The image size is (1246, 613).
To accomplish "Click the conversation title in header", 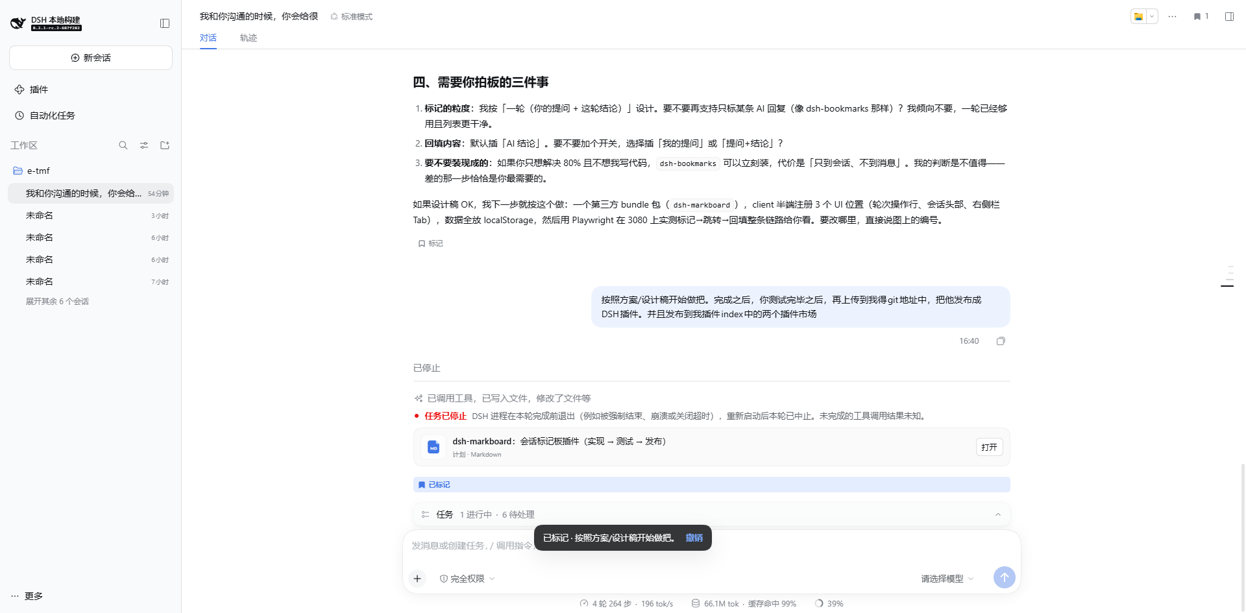I will coord(259,16).
